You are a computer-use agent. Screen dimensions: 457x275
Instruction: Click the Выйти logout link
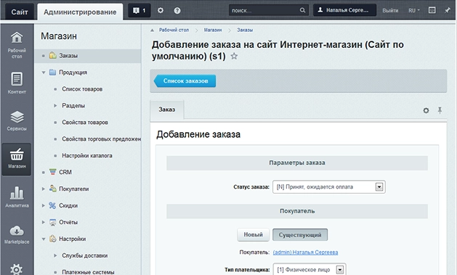click(x=390, y=10)
